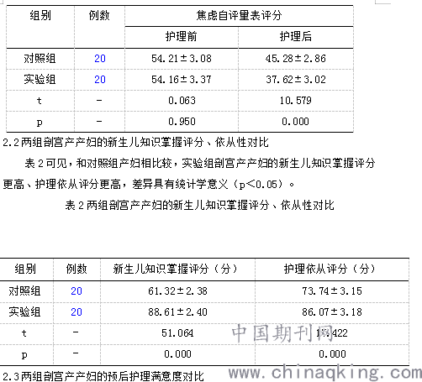Click the 护理前 column header
The width and height of the screenshot is (422, 382).
(x=182, y=36)
